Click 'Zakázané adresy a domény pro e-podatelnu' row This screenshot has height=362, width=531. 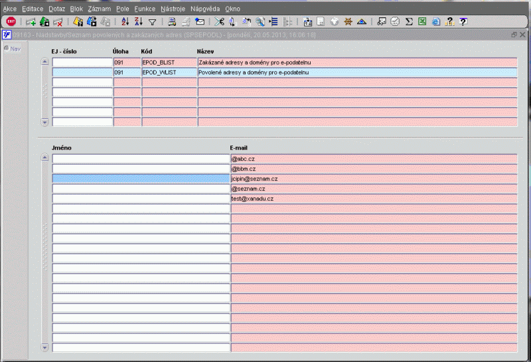click(x=357, y=62)
